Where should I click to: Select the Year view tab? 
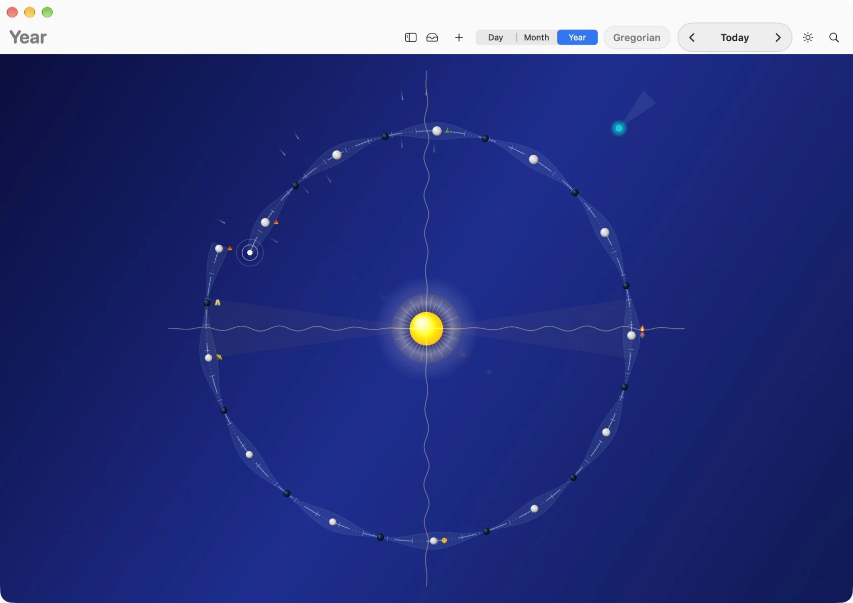(x=577, y=38)
